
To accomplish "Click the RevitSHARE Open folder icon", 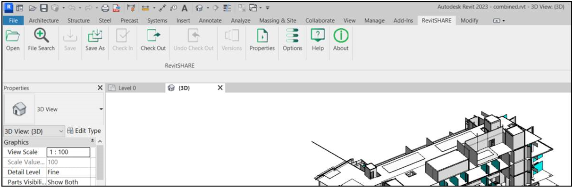I will pyautogui.click(x=13, y=36).
